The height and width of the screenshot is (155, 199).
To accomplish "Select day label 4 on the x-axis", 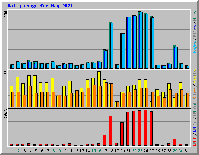I will click(30, 151).
